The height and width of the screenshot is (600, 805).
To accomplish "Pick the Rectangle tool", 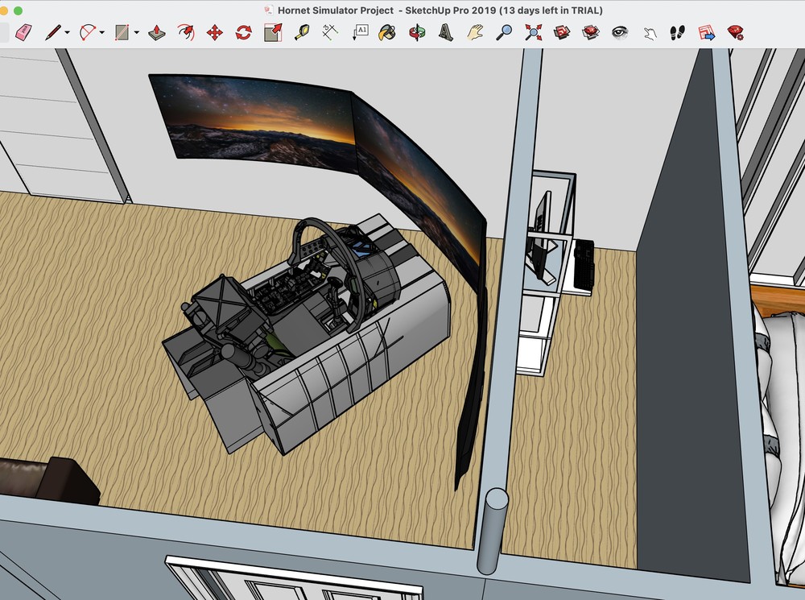I will (x=121, y=34).
